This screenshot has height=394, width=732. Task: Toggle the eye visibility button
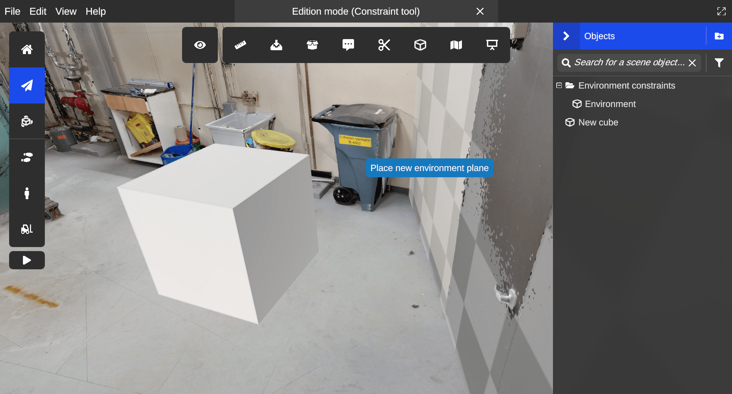coord(200,45)
